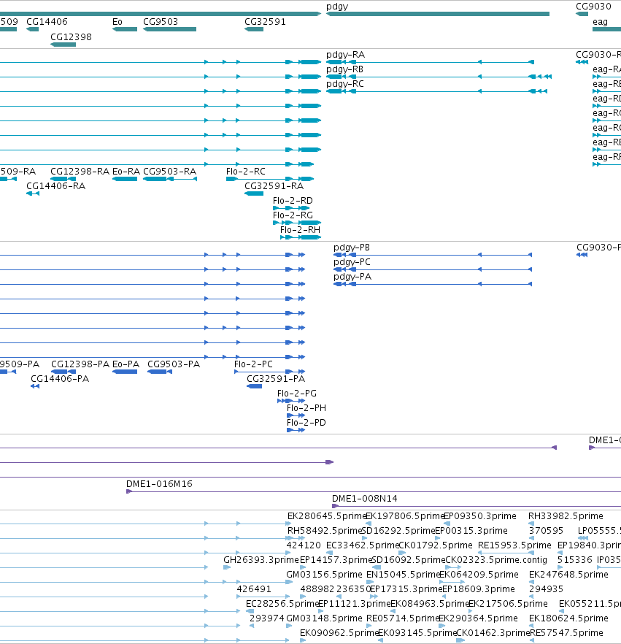The width and height of the screenshot is (621, 644).
Task: Click the RE15953.5prime EST label
Action: tap(514, 545)
